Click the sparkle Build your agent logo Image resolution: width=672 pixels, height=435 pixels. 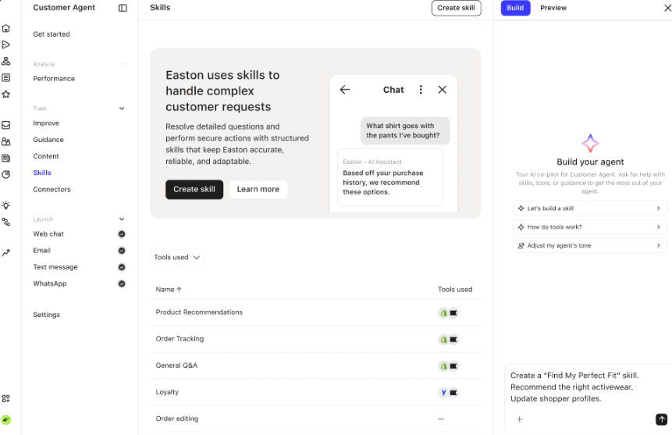590,143
